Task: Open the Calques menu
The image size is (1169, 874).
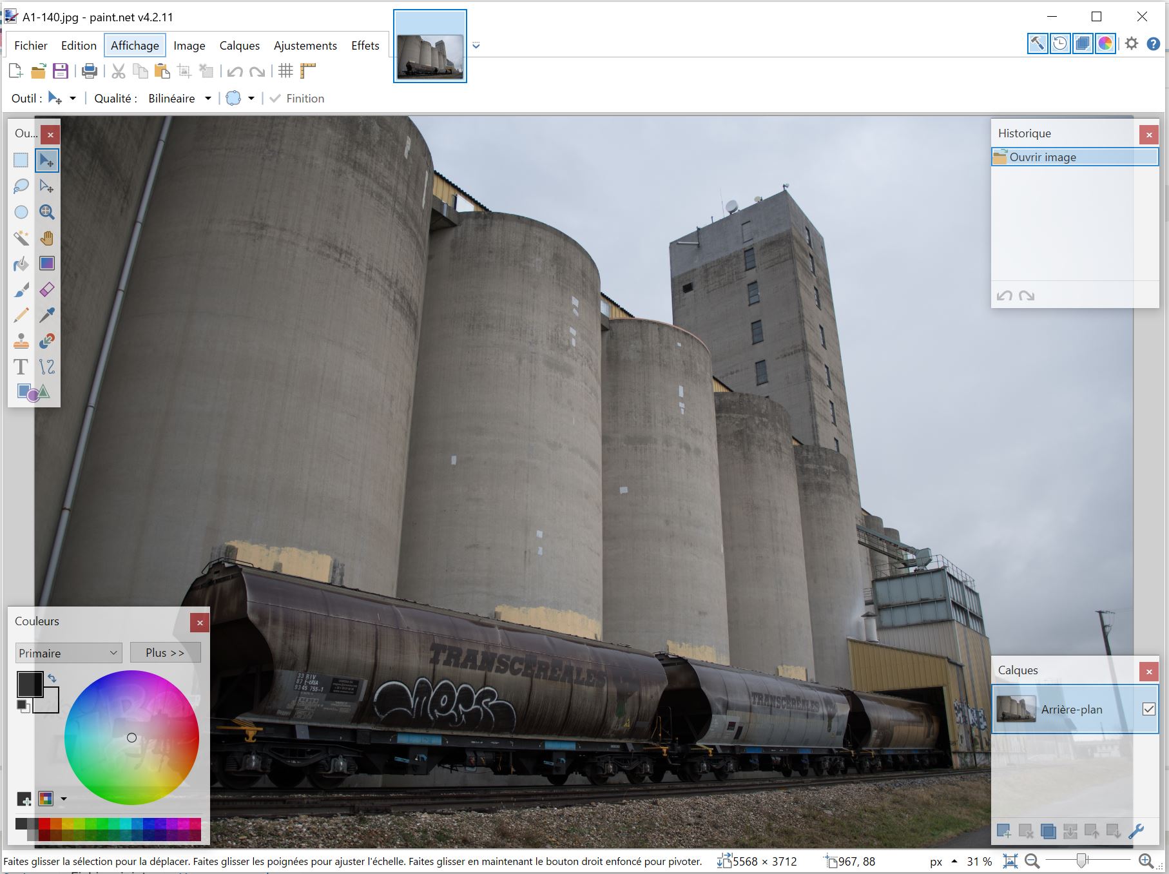Action: pyautogui.click(x=239, y=46)
